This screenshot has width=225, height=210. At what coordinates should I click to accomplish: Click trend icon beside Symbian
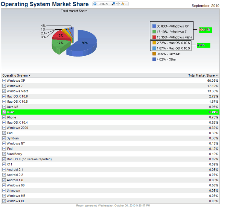[x=4, y=138]
